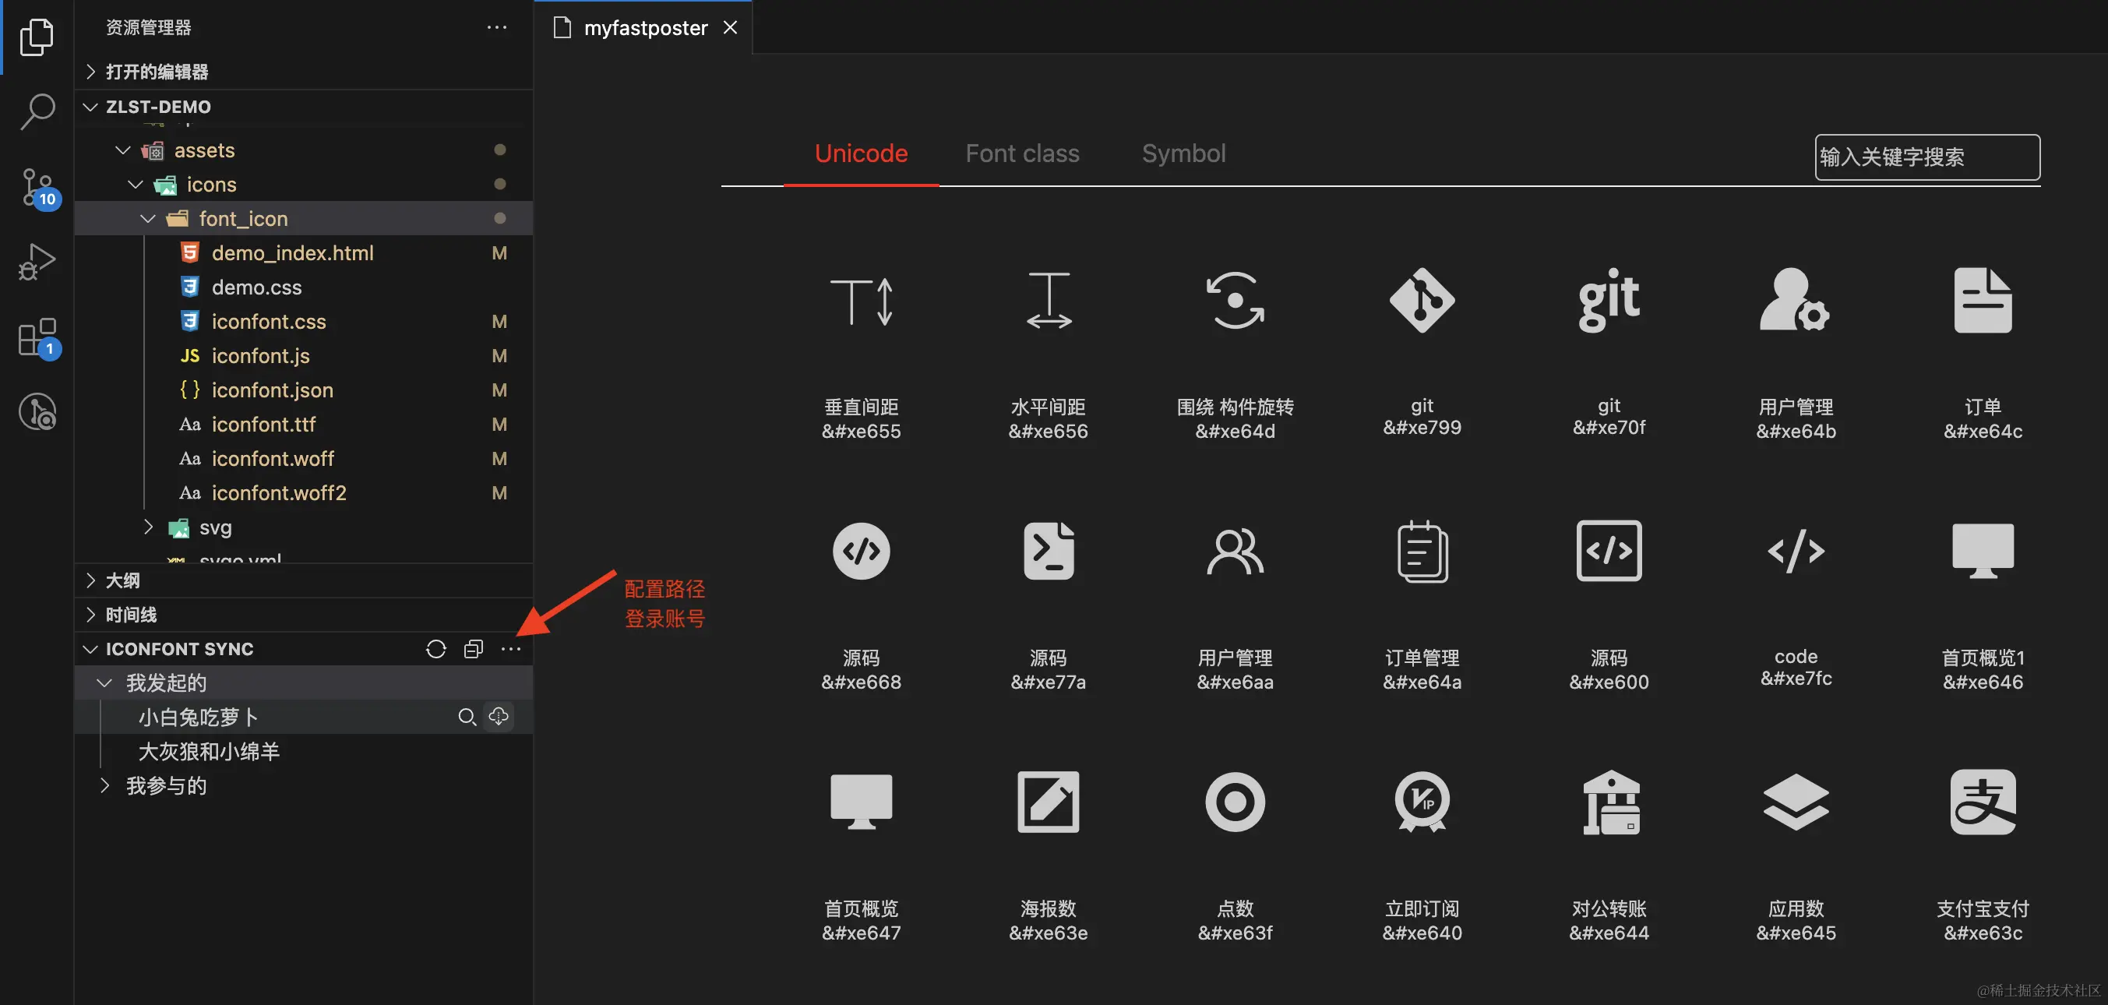This screenshot has height=1005, width=2108.
Task: Open the Search icon in the activity bar
Action: coord(36,111)
